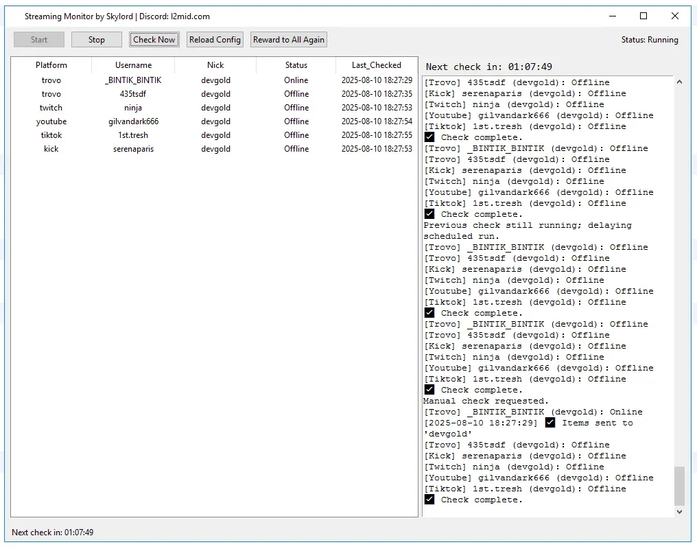
Task: Click the last 'Check complete.' checkmark icon
Action: tap(429, 499)
